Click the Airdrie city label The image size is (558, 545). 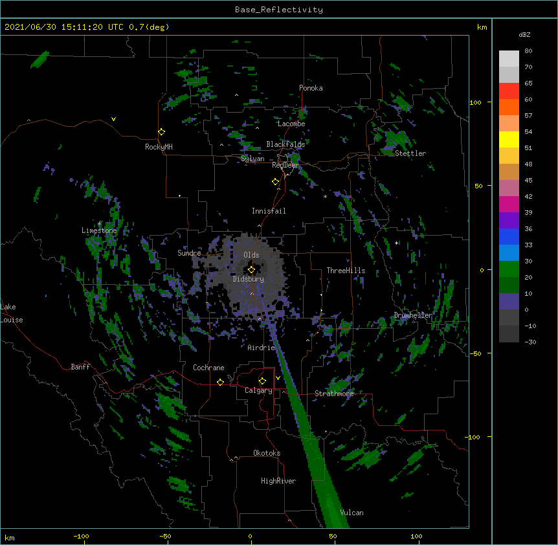point(262,348)
